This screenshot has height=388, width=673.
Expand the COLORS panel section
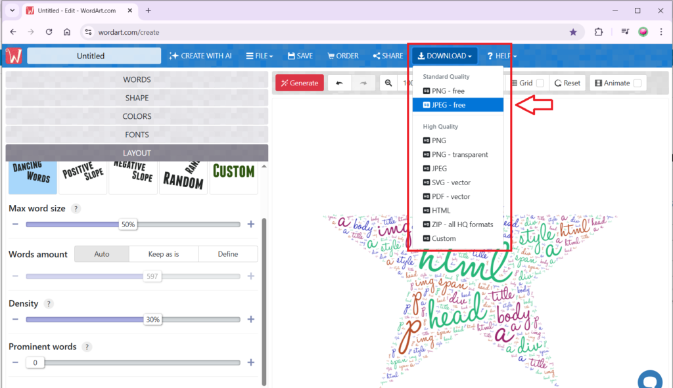tap(137, 116)
